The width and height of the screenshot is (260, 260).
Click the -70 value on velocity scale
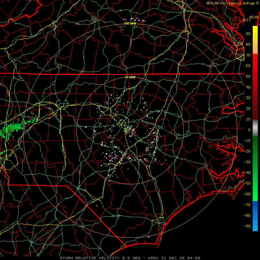tap(247, 205)
